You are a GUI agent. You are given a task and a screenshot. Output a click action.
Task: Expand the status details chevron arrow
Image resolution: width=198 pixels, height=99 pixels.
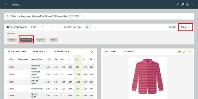[83, 16]
